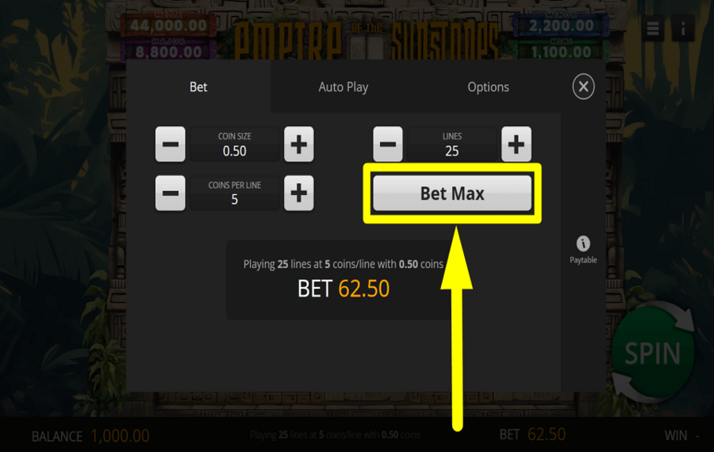
Task: Decrease coin size with minus button
Action: [x=171, y=144]
